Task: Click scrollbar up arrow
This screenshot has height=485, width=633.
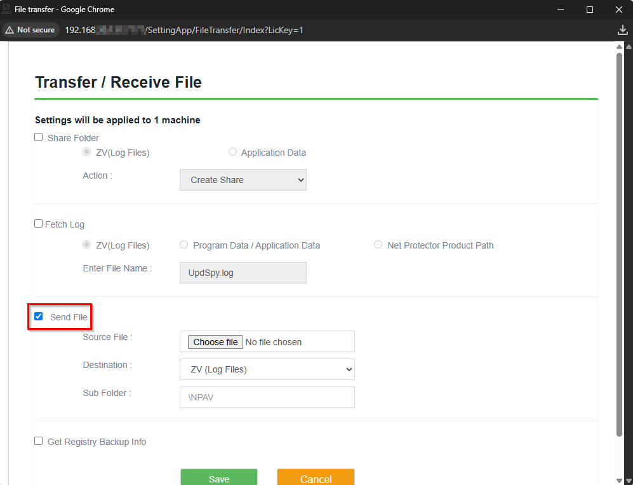Action: (x=619, y=47)
